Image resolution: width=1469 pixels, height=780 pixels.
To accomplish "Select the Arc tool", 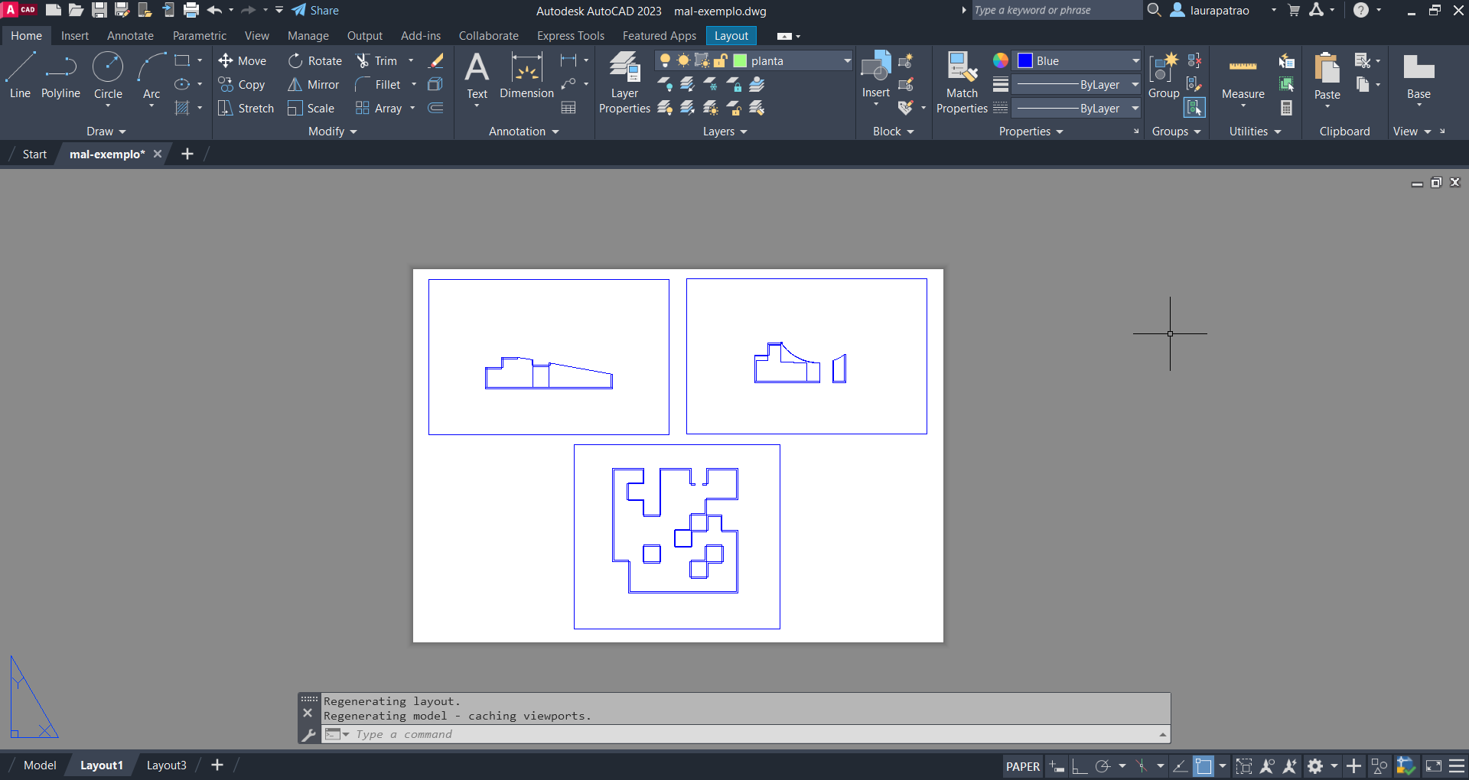I will pos(151,76).
